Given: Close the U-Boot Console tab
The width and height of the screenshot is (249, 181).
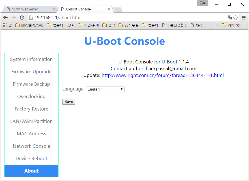Looking at the screenshot, I should point(109,9).
